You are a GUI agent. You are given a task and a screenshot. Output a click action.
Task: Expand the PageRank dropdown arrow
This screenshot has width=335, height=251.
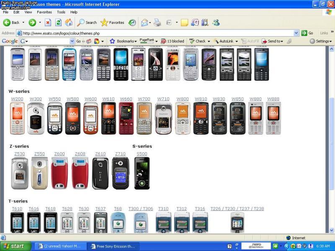click(157, 41)
